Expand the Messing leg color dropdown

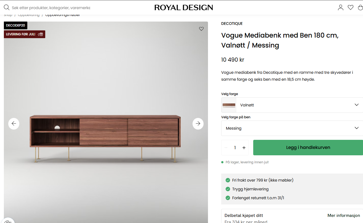click(x=356, y=128)
